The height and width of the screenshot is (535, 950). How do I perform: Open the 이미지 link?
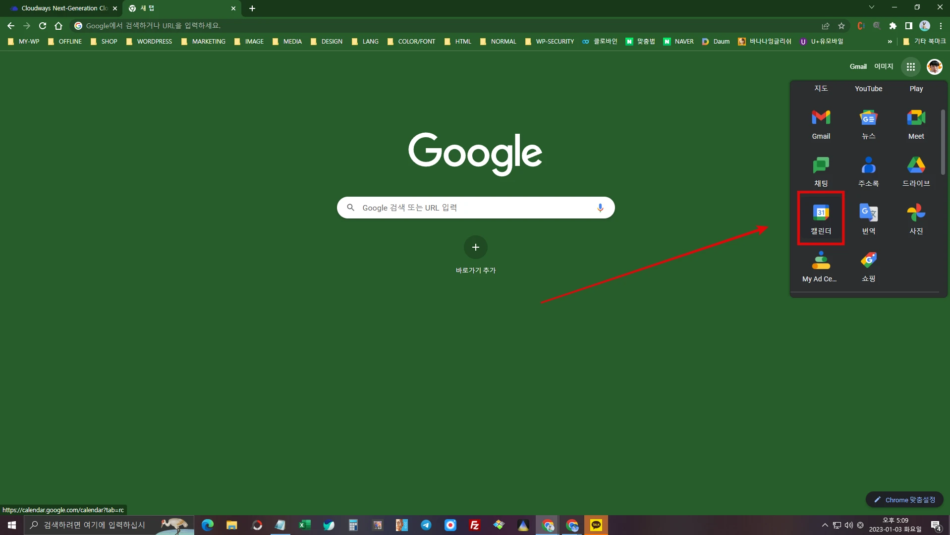click(x=883, y=66)
